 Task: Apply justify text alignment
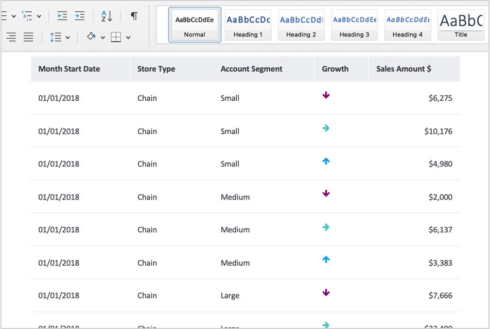pos(28,37)
